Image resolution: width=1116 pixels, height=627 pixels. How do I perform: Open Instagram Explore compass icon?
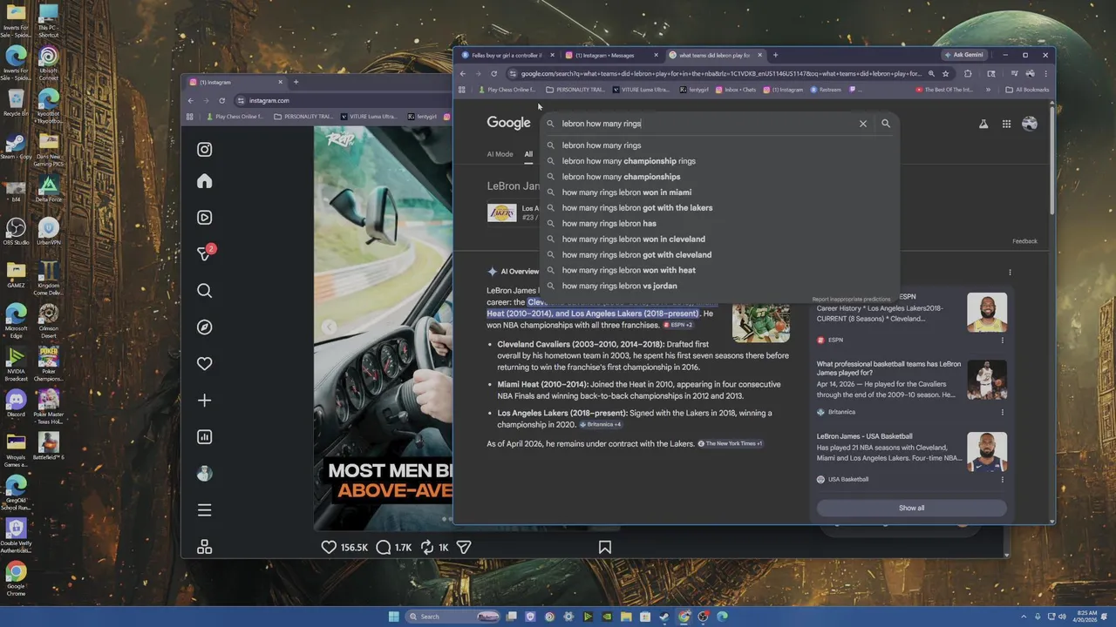(204, 327)
